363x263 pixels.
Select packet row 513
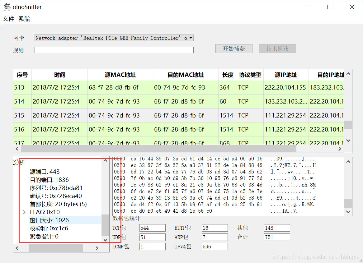click(178, 87)
